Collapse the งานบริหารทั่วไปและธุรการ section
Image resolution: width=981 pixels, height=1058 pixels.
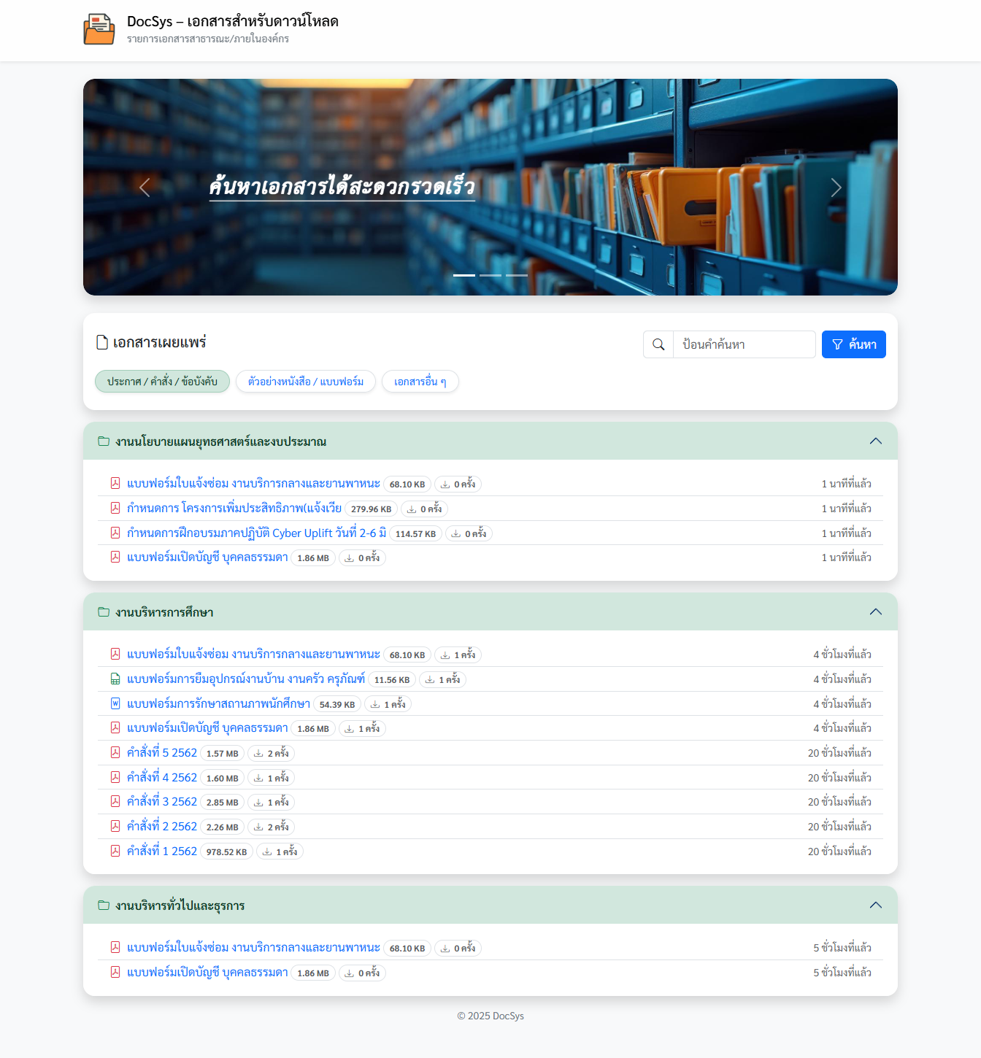pyautogui.click(x=876, y=905)
